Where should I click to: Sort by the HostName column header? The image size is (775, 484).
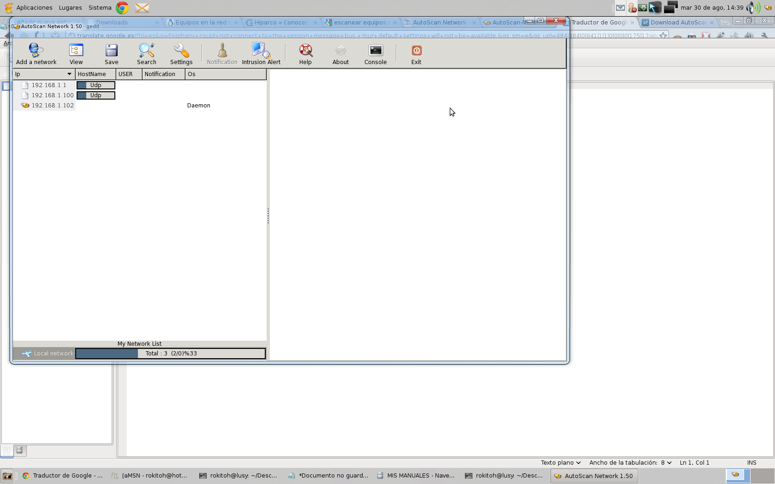(95, 74)
